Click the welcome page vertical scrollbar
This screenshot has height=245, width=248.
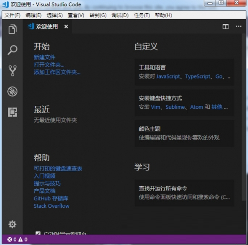(244, 117)
